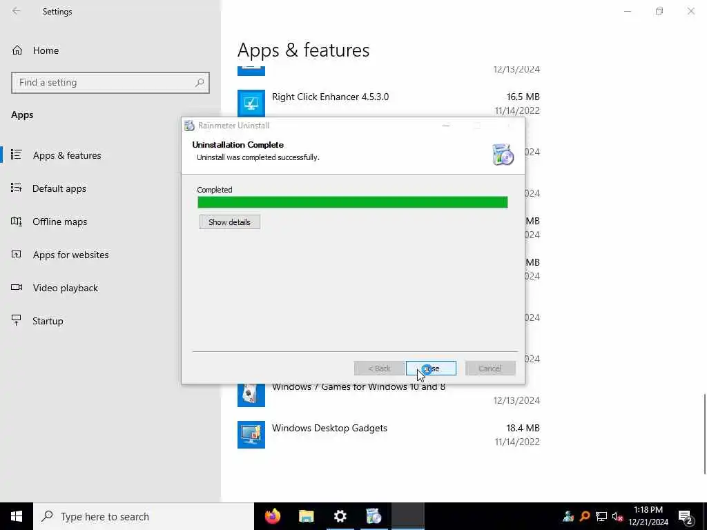The height and width of the screenshot is (530, 707).
Task: Click the Windows 7 Games cards icon
Action: pos(251,395)
